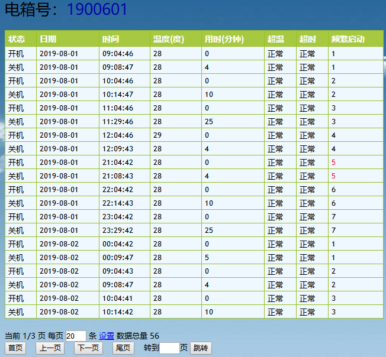Viewport: 386px width, 357px height.
Task: Click the 1900601 box number text
Action: click(97, 9)
